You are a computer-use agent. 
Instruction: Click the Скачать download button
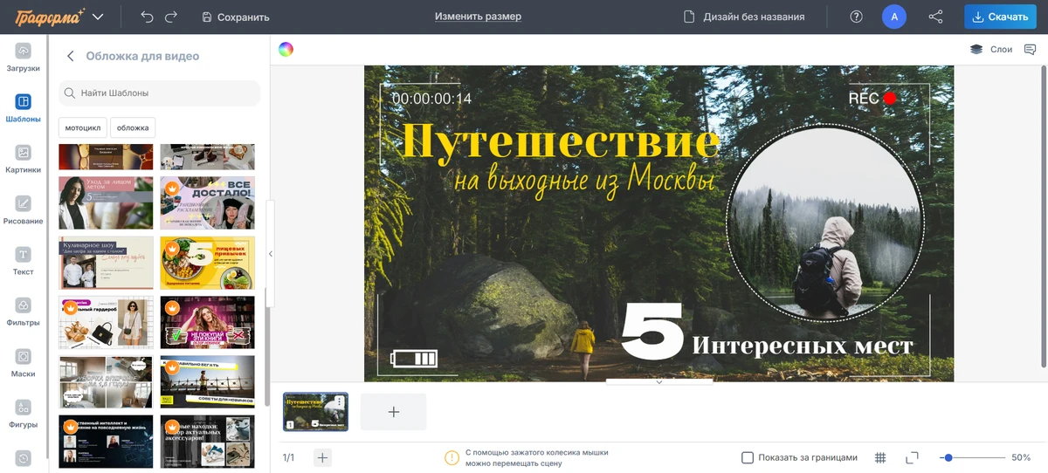(x=1001, y=17)
